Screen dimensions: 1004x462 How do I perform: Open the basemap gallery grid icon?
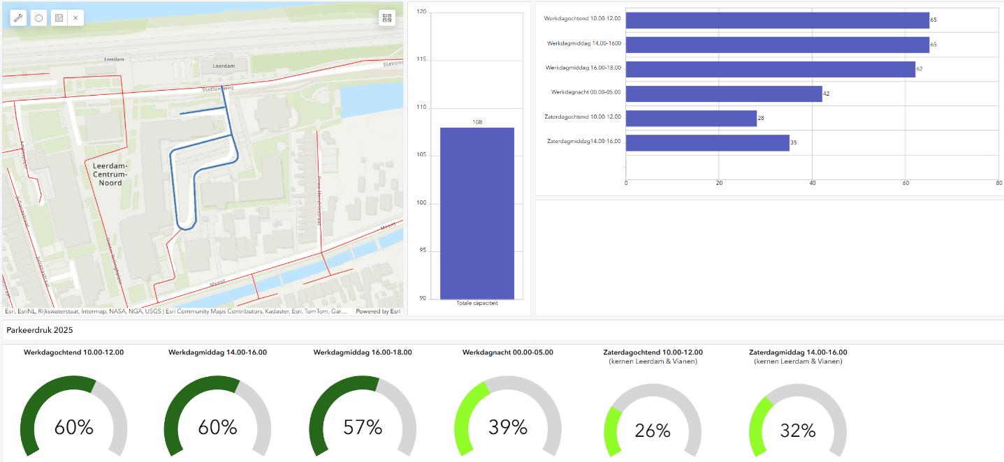pos(387,18)
